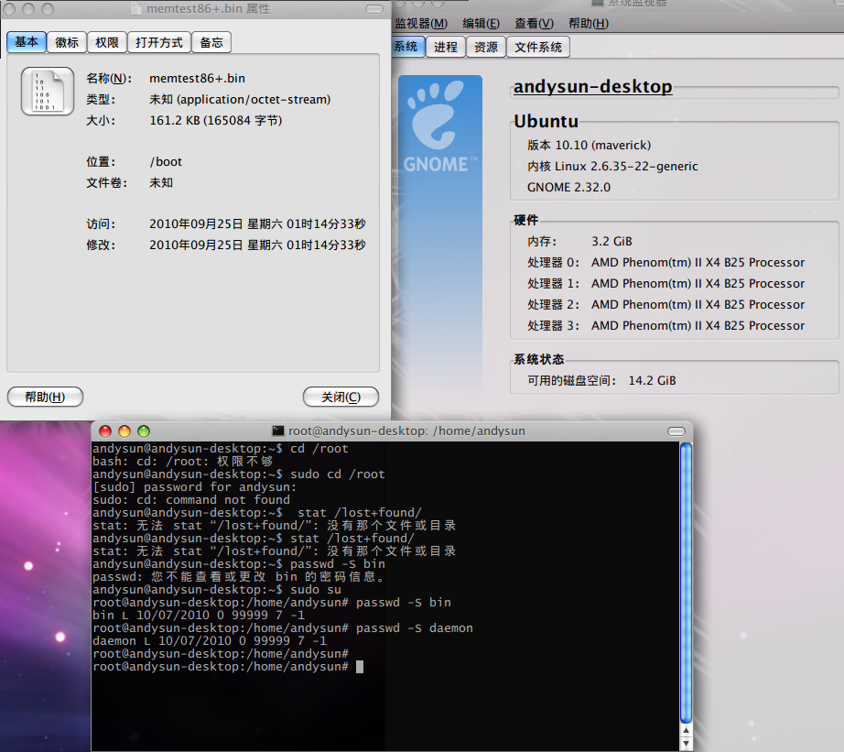Click the date value in the 访问 row
The image size is (844, 752).
[257, 224]
